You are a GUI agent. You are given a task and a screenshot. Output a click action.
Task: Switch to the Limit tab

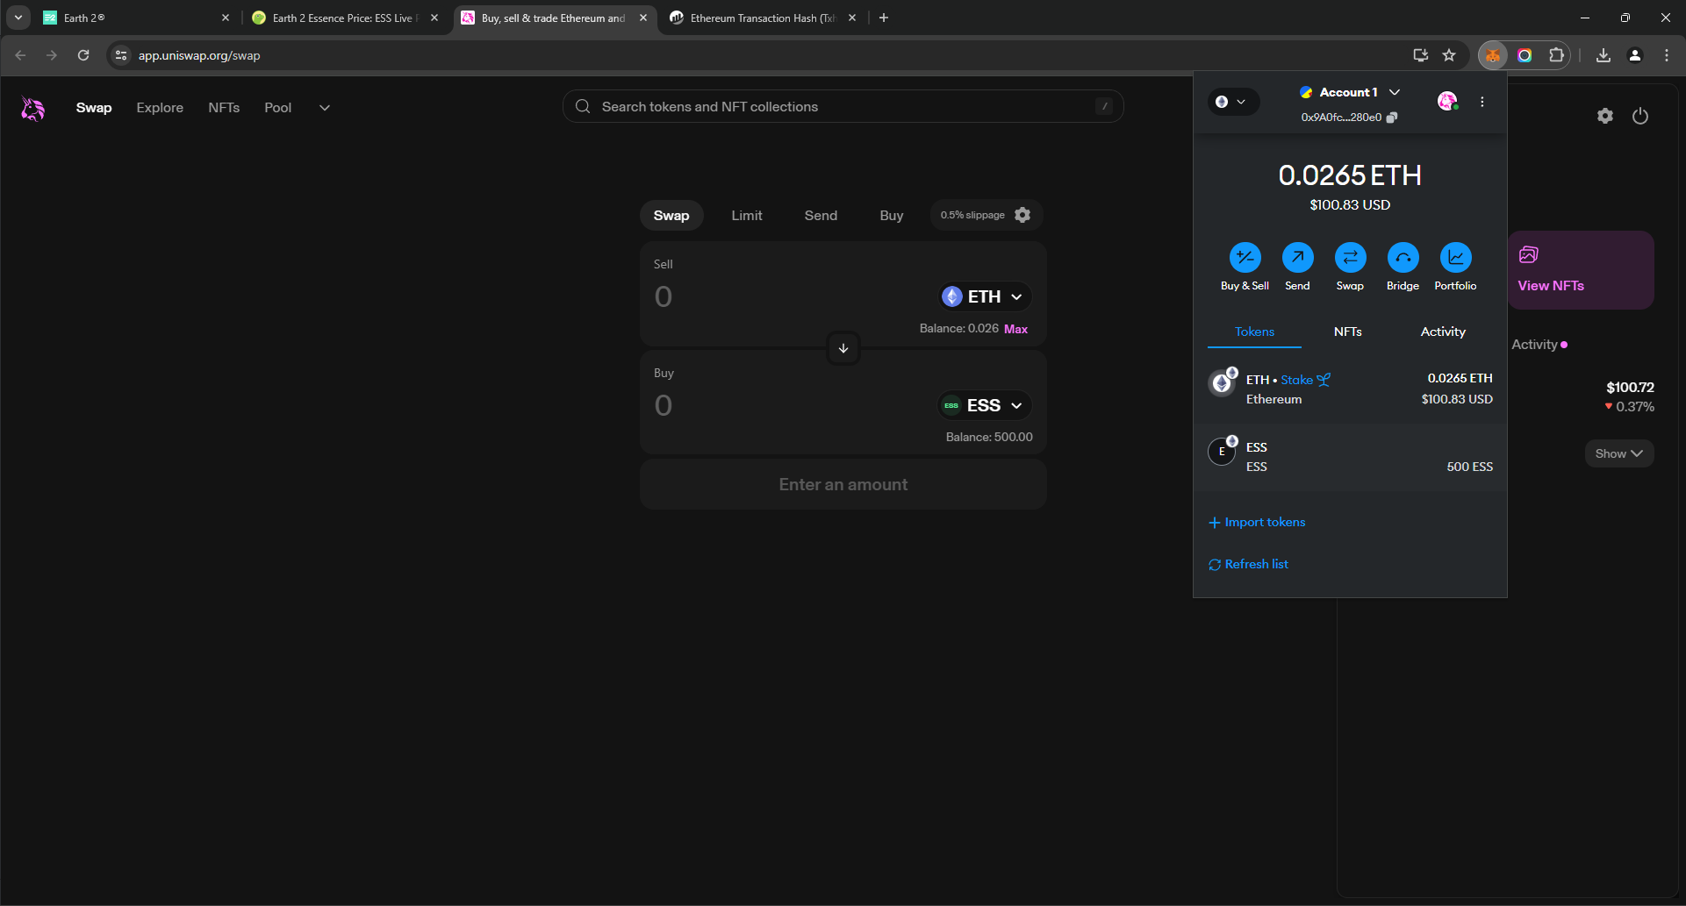pos(747,216)
